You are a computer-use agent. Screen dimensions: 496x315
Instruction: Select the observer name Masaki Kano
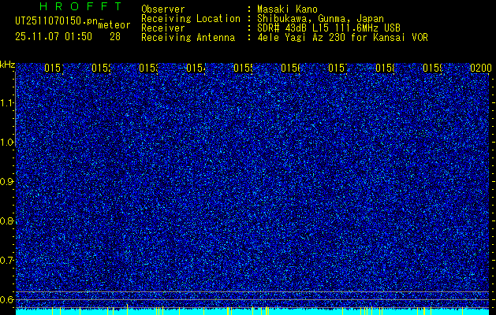(287, 9)
